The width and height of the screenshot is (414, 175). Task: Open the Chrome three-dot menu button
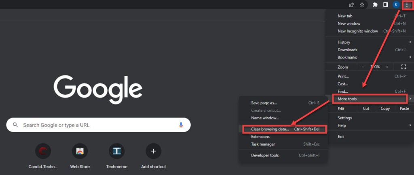pos(407,5)
